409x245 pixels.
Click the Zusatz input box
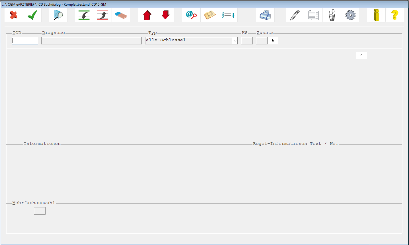point(262,41)
